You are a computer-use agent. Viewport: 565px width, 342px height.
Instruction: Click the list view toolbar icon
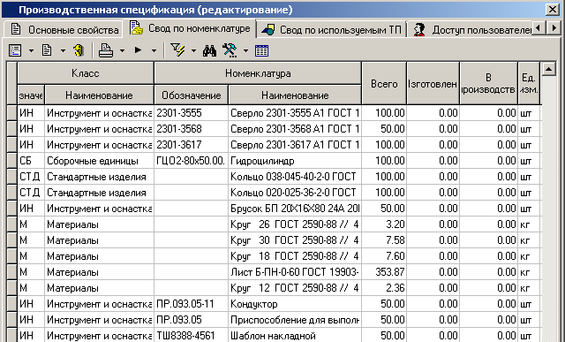click(15, 51)
